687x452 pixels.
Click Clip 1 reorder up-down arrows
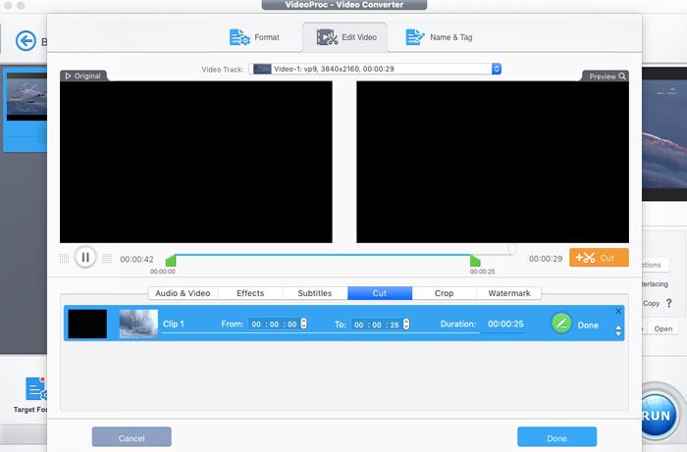coord(618,331)
